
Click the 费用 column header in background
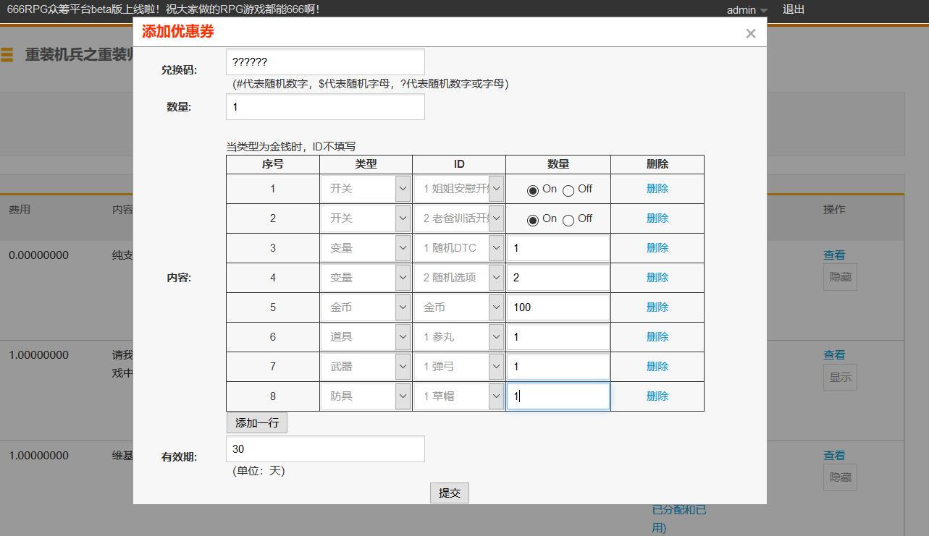(x=20, y=210)
